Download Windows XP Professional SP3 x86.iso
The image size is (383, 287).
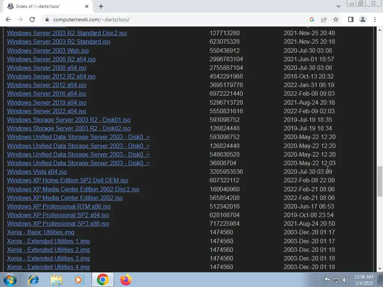[x=58, y=223]
